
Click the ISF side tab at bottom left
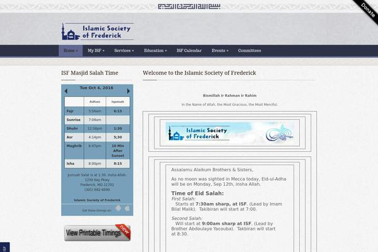(5, 247)
